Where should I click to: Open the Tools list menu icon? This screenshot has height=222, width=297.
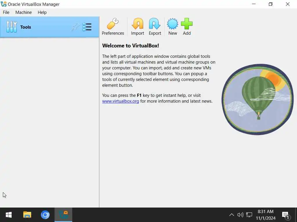[87, 27]
